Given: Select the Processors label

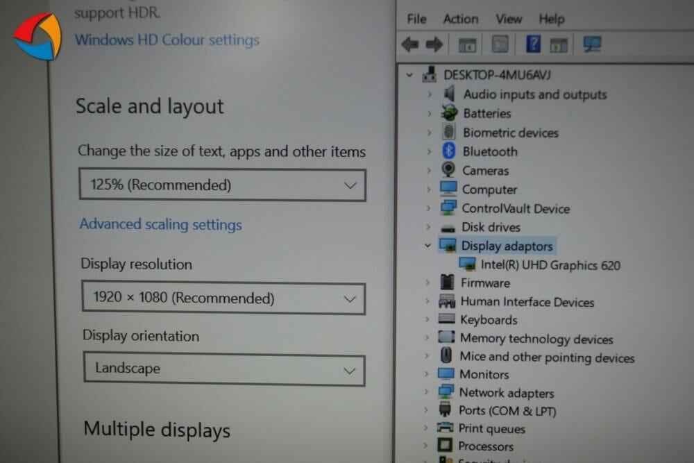Looking at the screenshot, I should click(x=486, y=446).
